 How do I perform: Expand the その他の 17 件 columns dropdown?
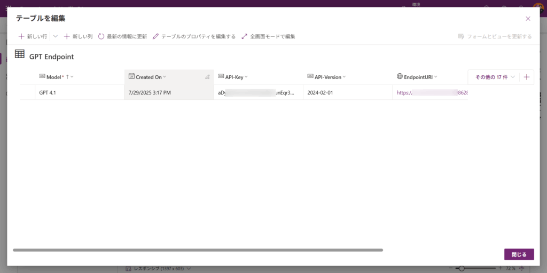tap(495, 77)
